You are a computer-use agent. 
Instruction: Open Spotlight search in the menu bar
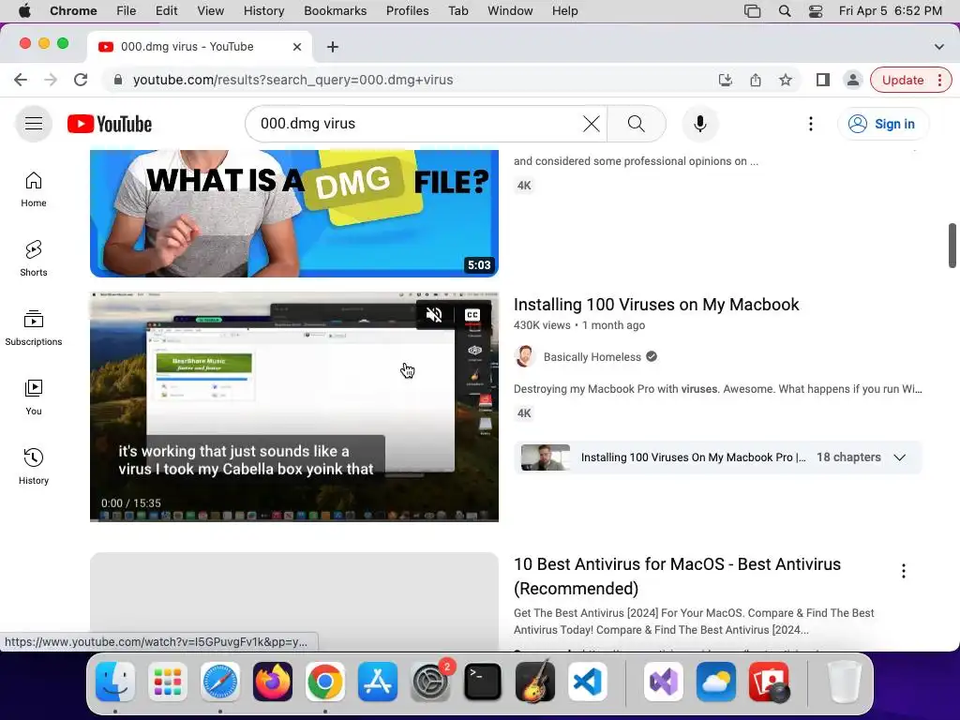785,11
